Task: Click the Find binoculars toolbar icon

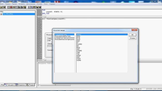Action: coord(37,7)
